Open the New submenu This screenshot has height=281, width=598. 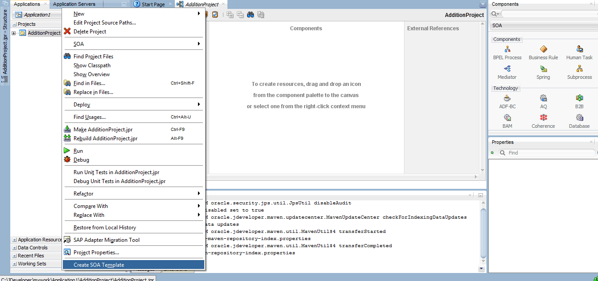click(x=133, y=13)
